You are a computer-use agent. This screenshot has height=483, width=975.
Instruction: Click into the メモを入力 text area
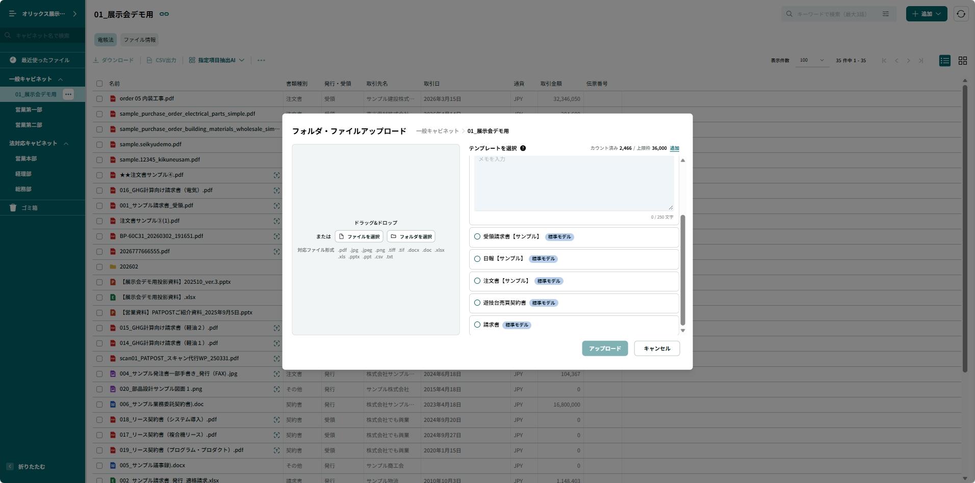point(574,183)
